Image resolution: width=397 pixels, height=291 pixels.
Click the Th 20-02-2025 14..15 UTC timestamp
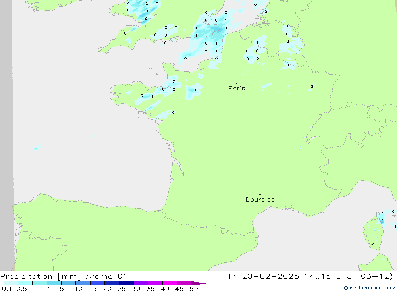coord(310,276)
